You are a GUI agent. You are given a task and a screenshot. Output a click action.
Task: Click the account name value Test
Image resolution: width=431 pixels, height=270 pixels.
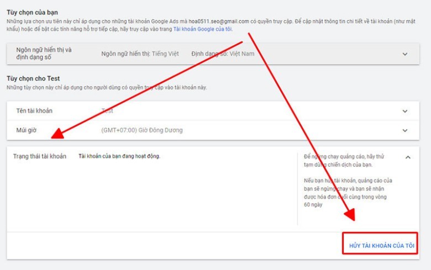click(107, 110)
